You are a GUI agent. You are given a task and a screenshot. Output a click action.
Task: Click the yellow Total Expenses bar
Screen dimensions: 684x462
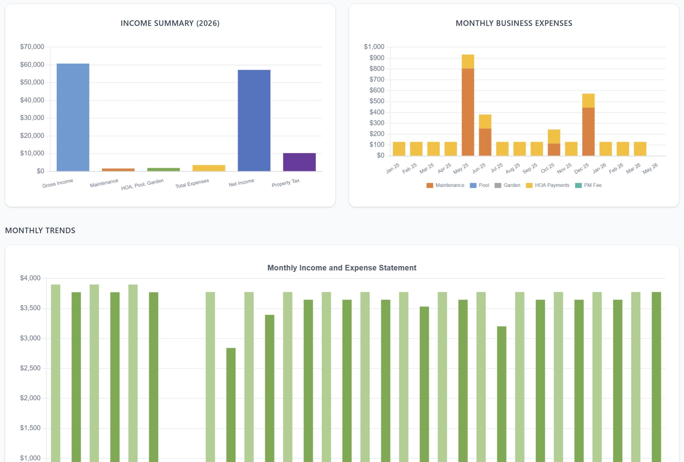[x=209, y=168]
